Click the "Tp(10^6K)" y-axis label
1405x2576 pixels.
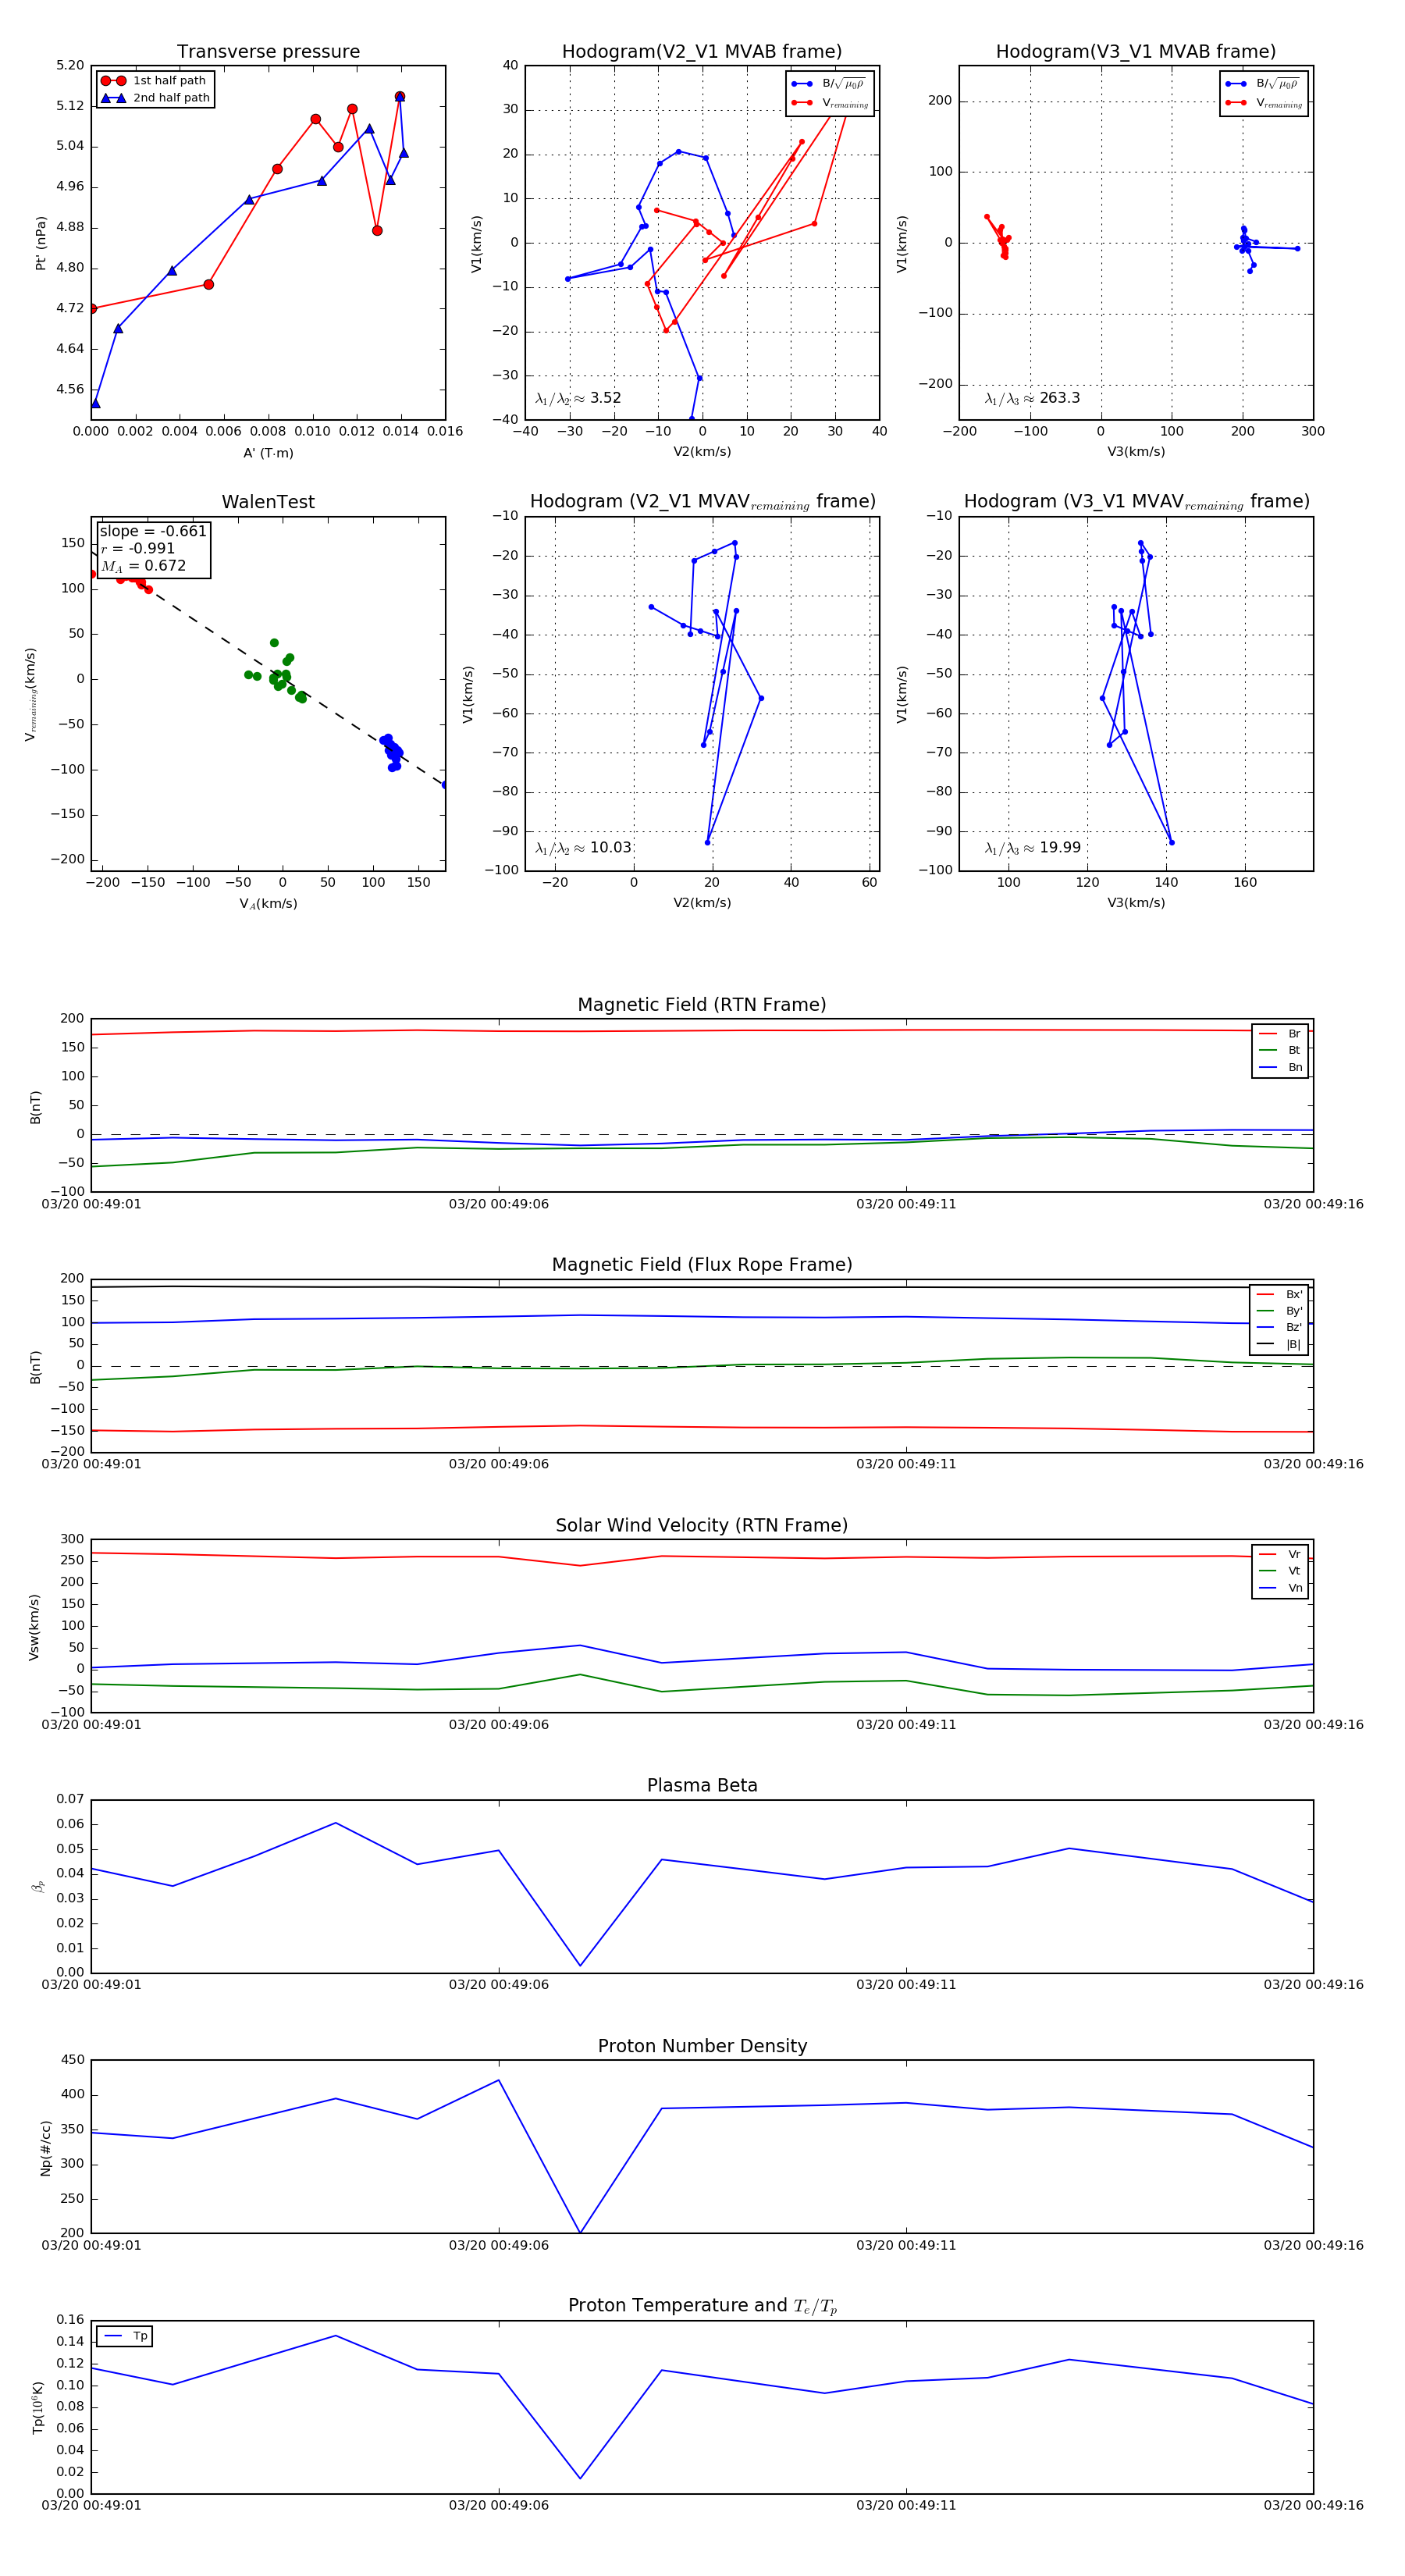[38, 2408]
